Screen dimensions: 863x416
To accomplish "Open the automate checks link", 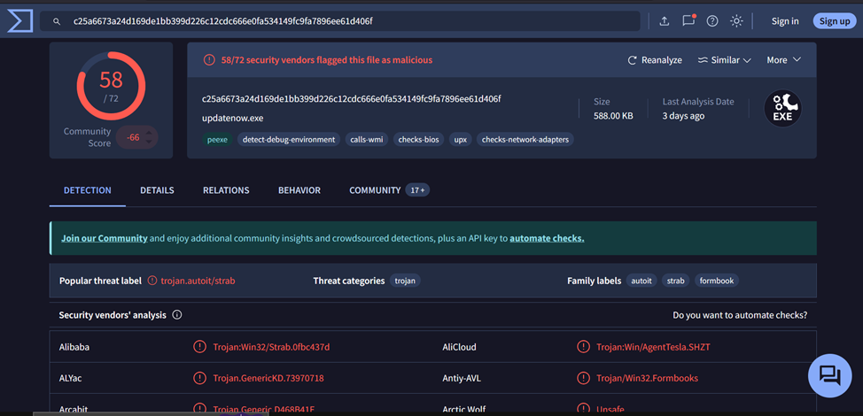I will (x=547, y=238).
